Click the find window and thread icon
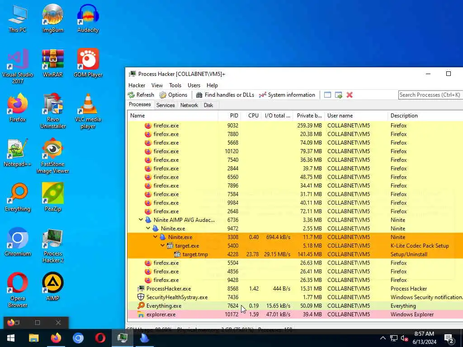This screenshot has width=463, height=347. (338, 95)
